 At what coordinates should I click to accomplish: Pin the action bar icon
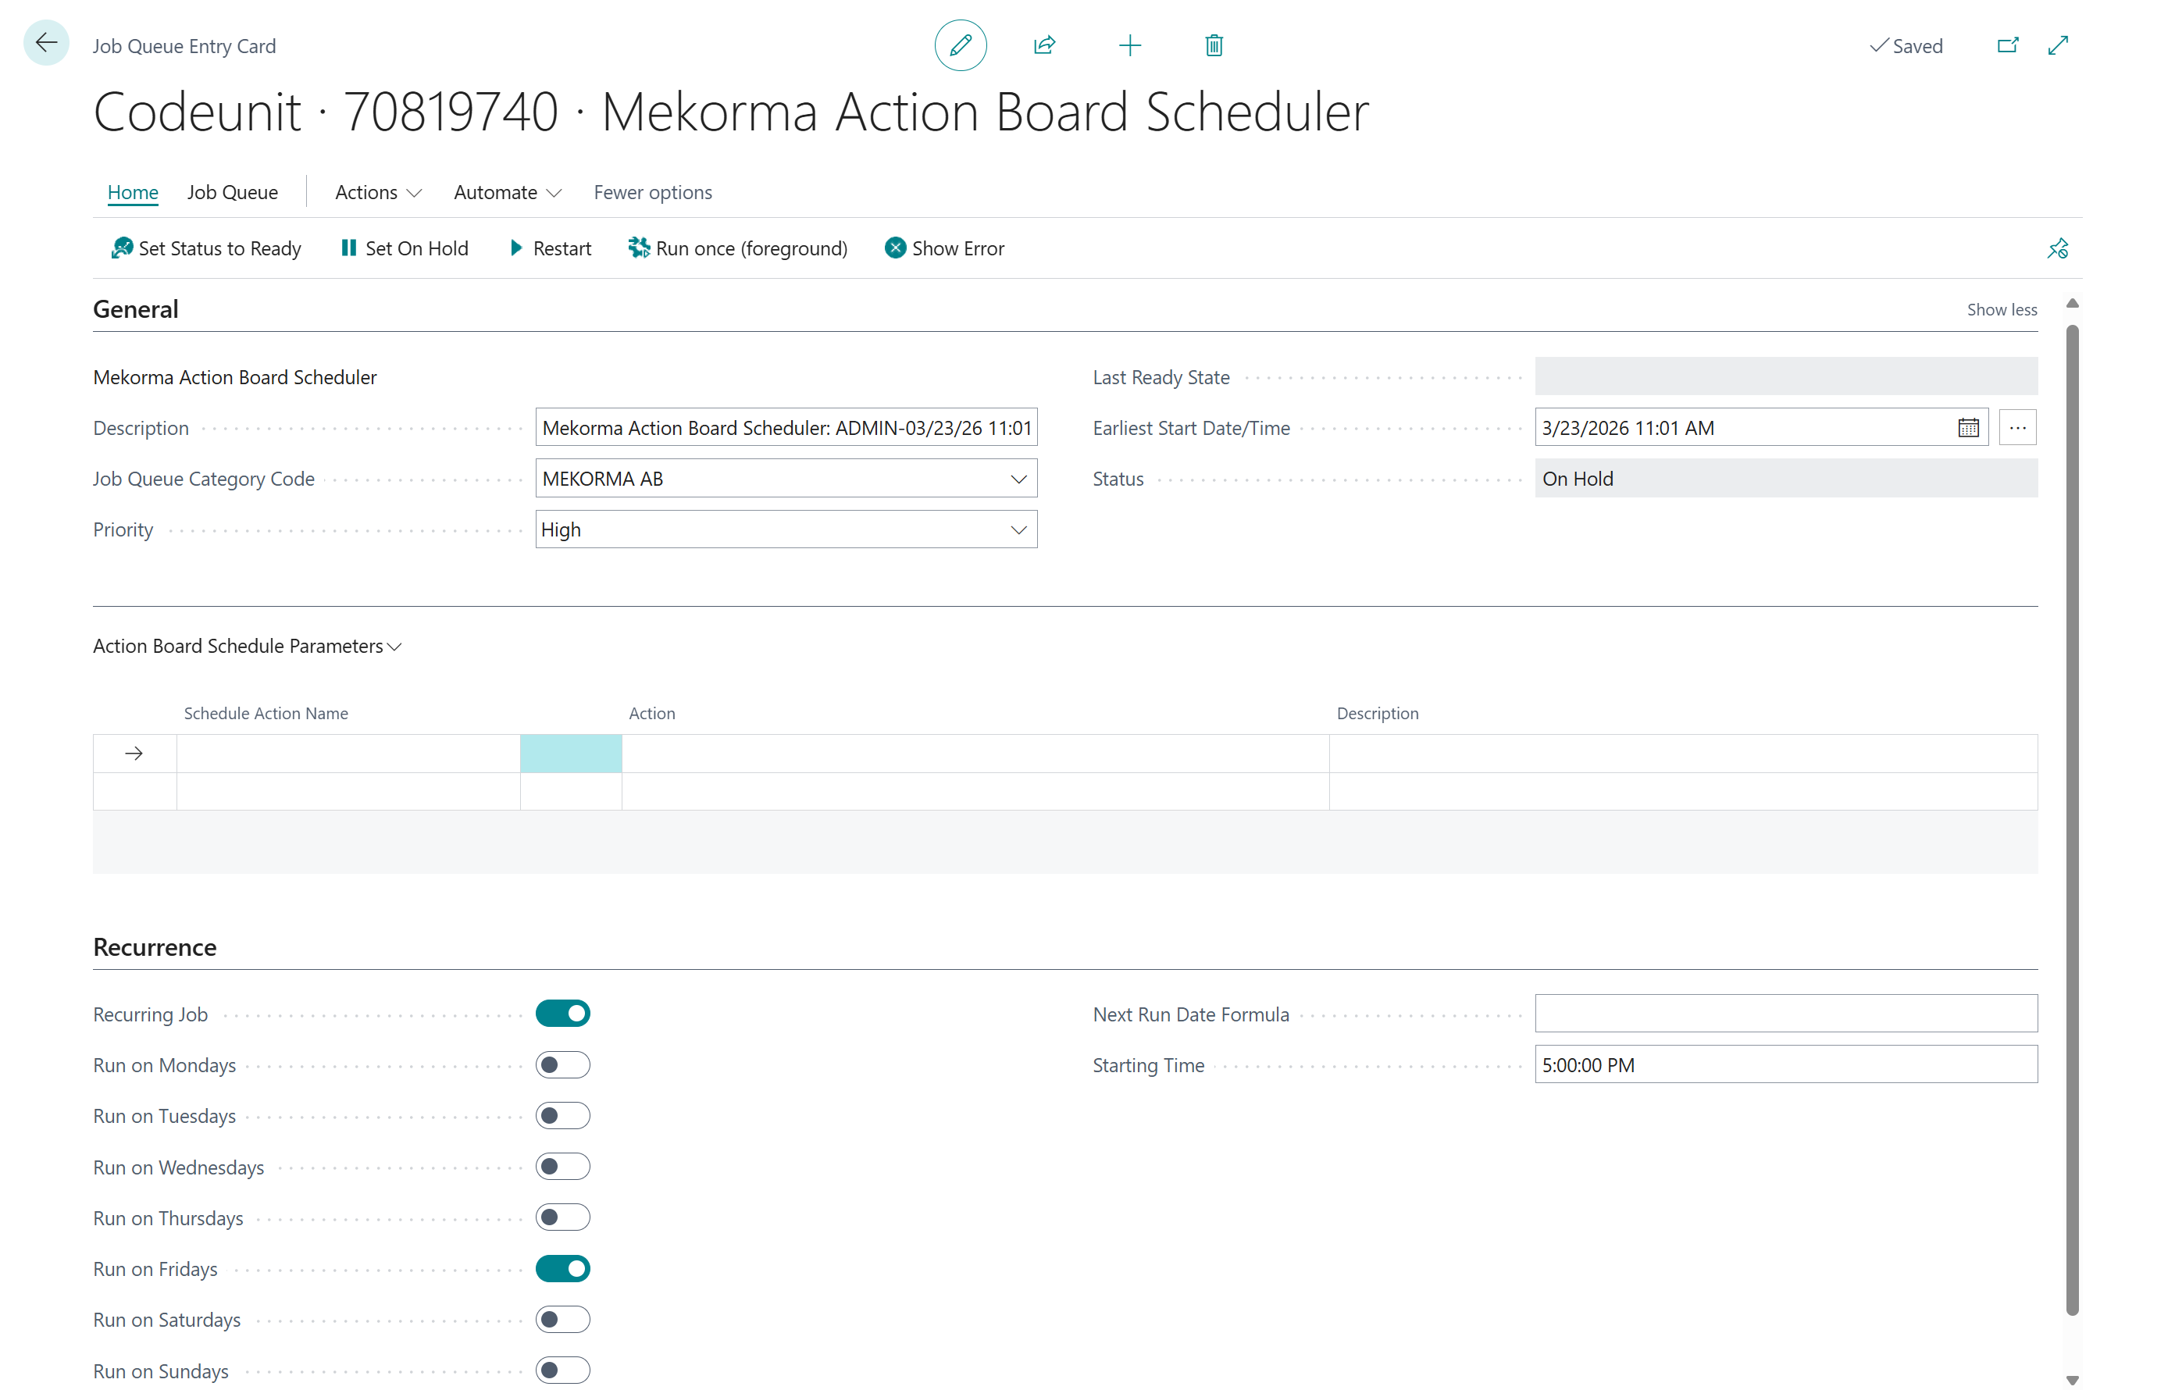tap(2058, 248)
